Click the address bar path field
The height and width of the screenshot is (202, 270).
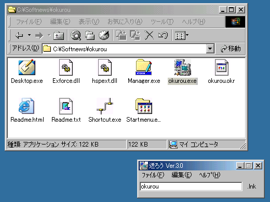124,49
